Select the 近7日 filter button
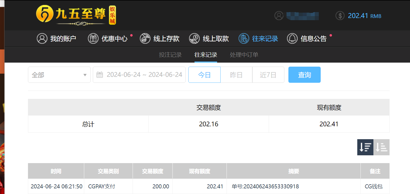This screenshot has height=194, width=410. click(x=268, y=75)
